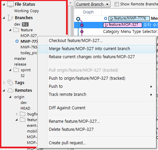Collapse the origin feature folder
Image resolution: width=158 pixels, height=150 pixels.
[x=17, y=120]
